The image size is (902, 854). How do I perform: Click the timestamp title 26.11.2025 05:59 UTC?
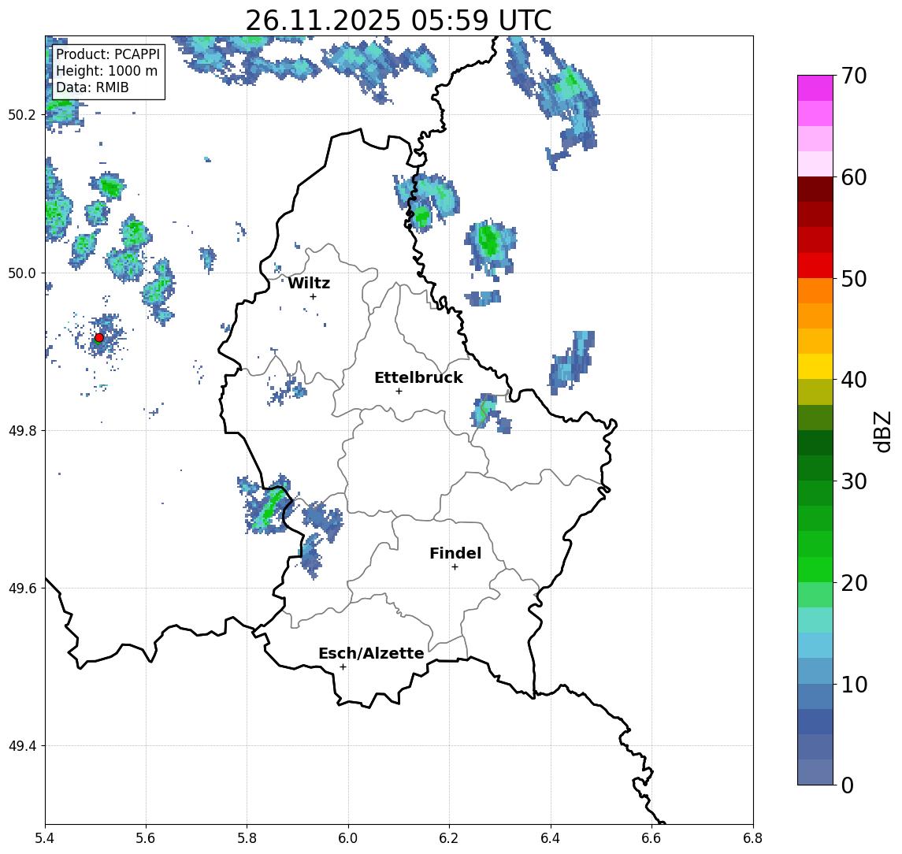tap(399, 20)
